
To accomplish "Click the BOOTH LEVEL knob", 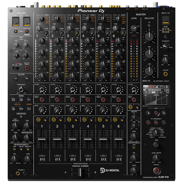I will coord(134,136).
